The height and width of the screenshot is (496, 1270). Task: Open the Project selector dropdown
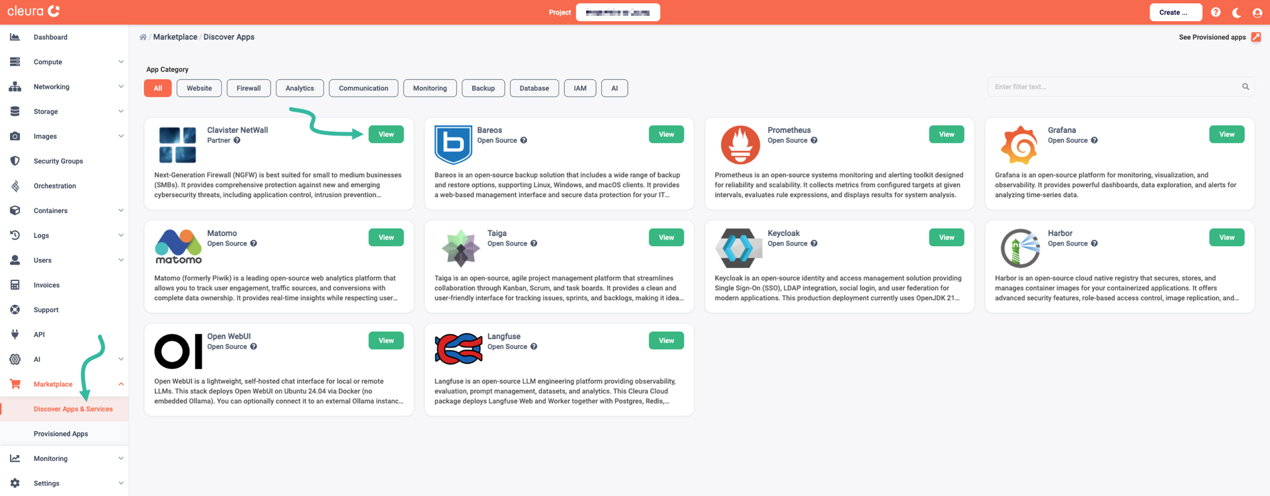[618, 13]
